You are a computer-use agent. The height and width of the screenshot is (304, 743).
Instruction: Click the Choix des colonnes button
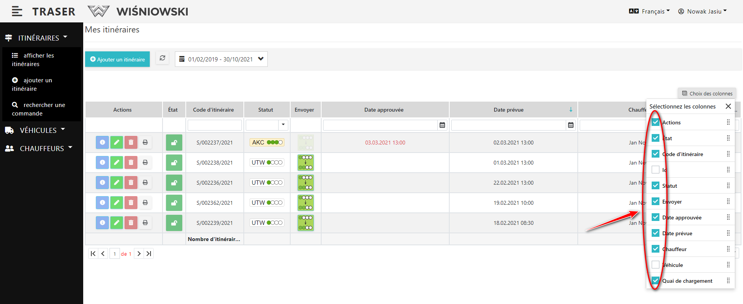click(707, 93)
